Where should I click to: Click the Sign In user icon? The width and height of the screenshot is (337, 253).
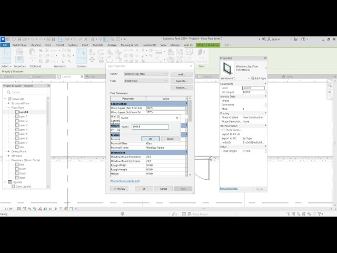point(269,39)
